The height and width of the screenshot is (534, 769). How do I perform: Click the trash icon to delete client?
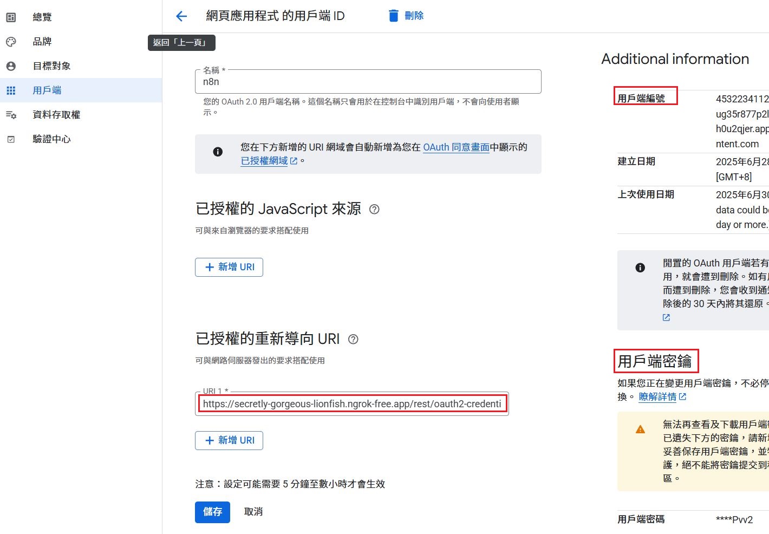394,16
